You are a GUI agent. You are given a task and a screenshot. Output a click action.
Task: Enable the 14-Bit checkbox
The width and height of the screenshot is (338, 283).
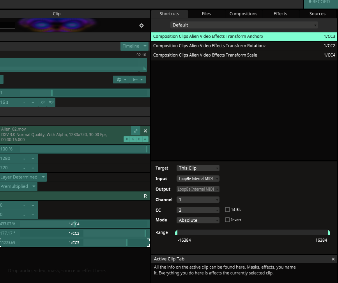point(227,210)
